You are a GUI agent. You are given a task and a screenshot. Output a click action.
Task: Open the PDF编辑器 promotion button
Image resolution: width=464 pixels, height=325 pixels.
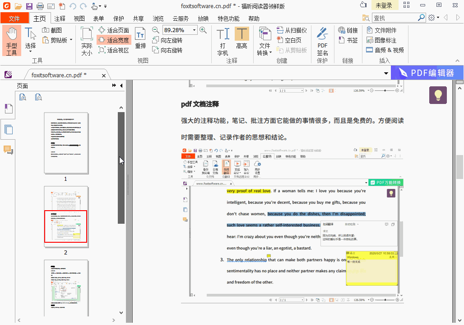[427, 72]
